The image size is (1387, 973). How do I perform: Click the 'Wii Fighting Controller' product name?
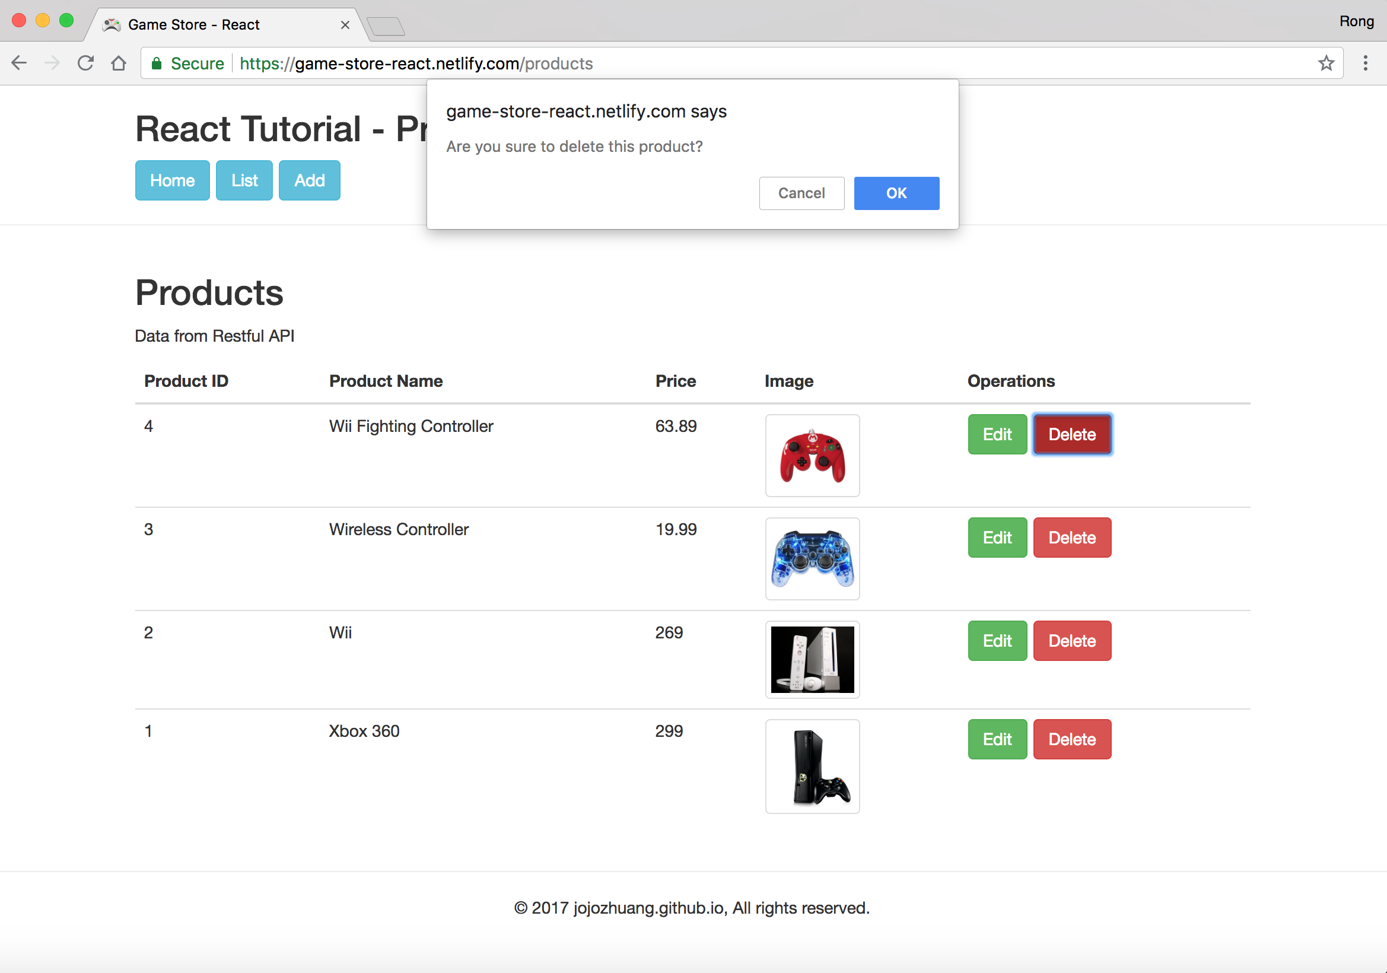coord(411,427)
